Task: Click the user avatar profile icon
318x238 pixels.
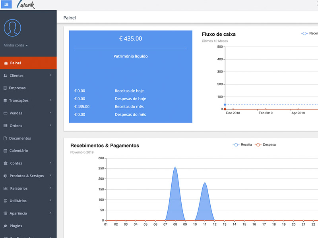Action: coord(12,28)
